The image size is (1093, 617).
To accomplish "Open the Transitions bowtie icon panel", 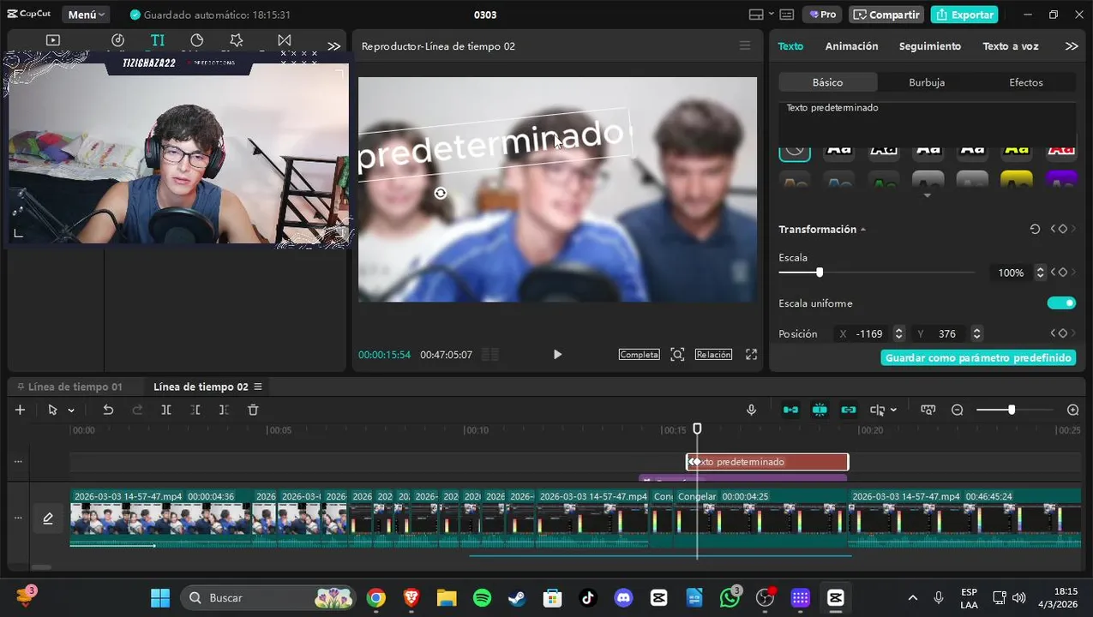I will pos(285,40).
